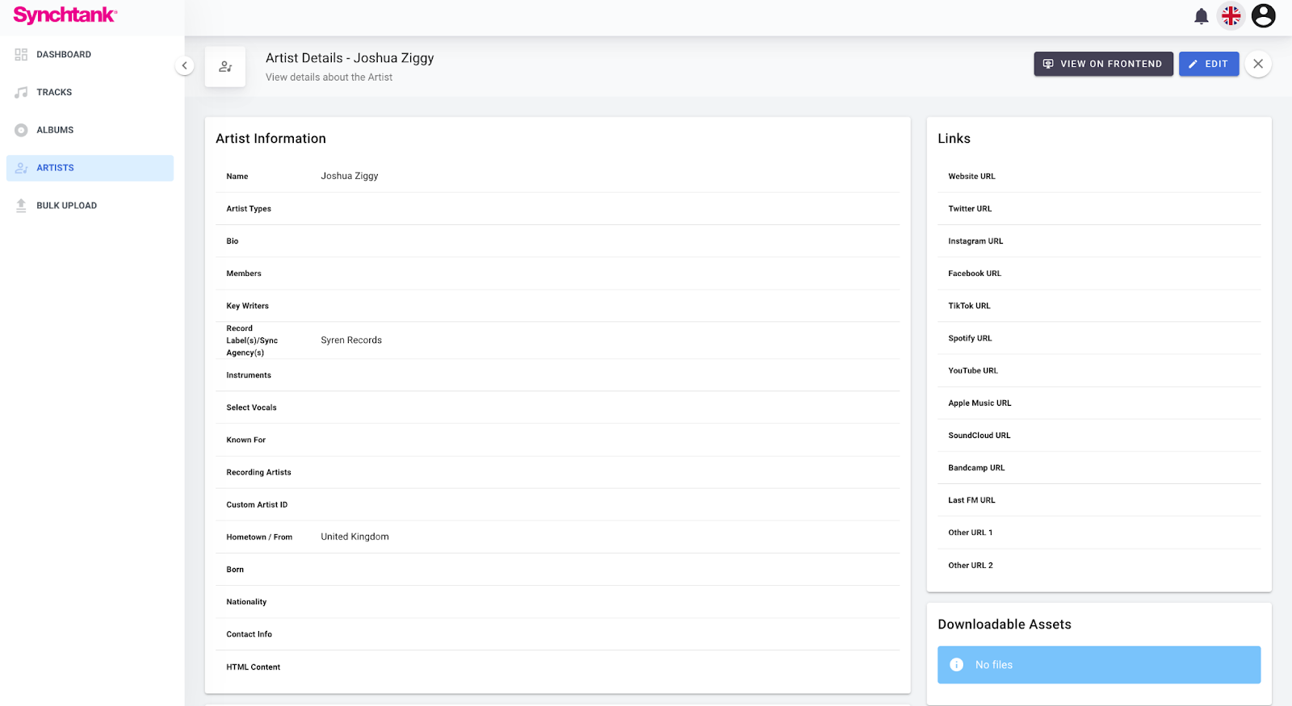Click the Albums disc icon
The width and height of the screenshot is (1292, 706).
(x=21, y=130)
